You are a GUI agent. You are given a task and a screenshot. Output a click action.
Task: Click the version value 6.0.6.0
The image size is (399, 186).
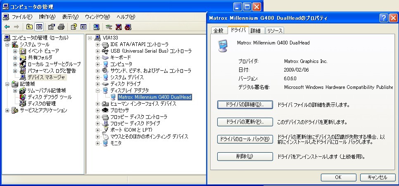(290, 79)
